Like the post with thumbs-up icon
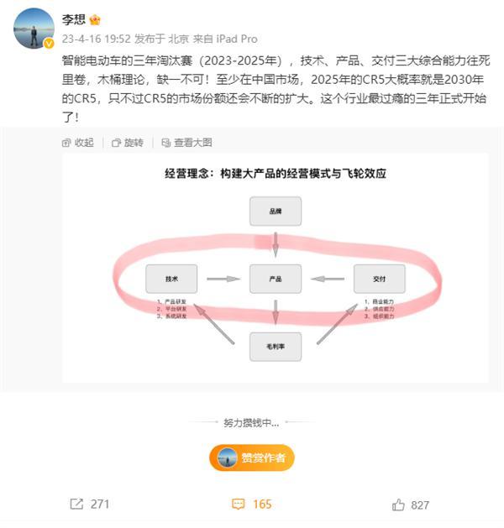This screenshot has width=504, height=528. (x=398, y=504)
